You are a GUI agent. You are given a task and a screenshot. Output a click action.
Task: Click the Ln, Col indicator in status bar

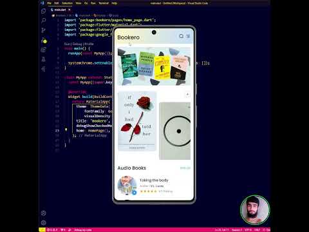pyautogui.click(x=222, y=230)
